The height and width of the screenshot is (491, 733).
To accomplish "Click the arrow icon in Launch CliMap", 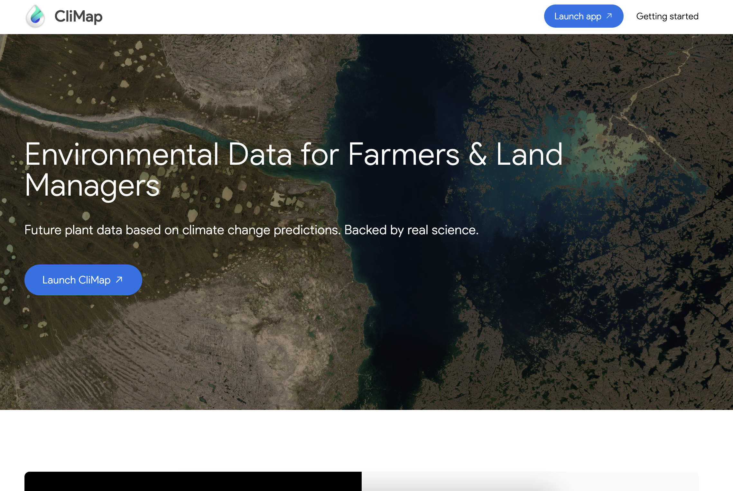I will click(x=119, y=280).
